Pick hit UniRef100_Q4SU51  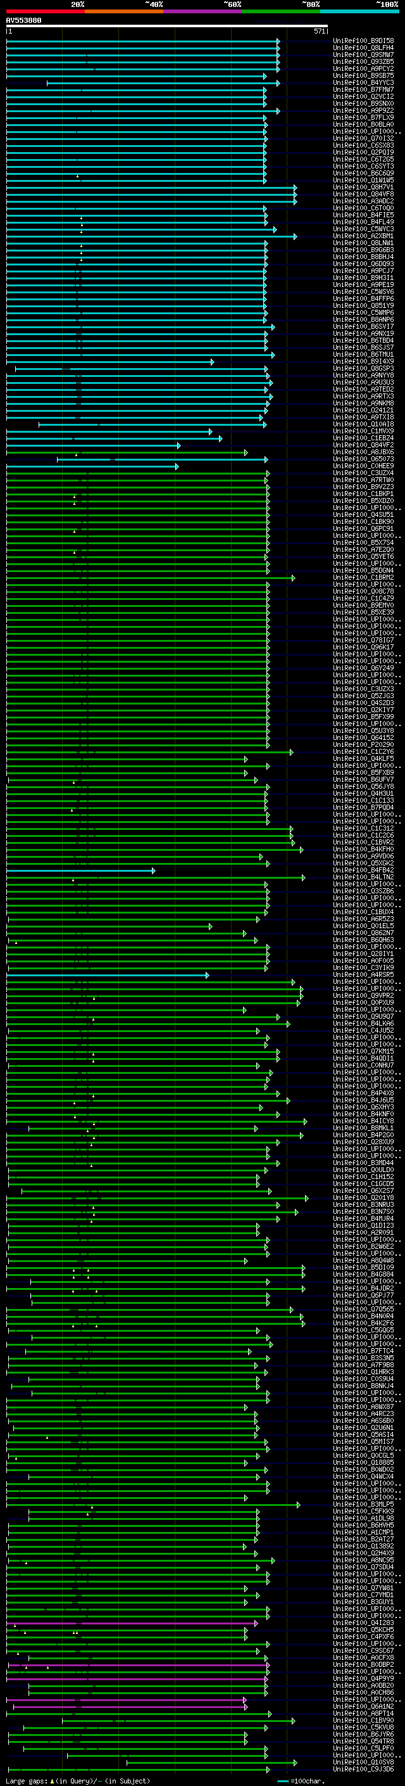(363, 514)
